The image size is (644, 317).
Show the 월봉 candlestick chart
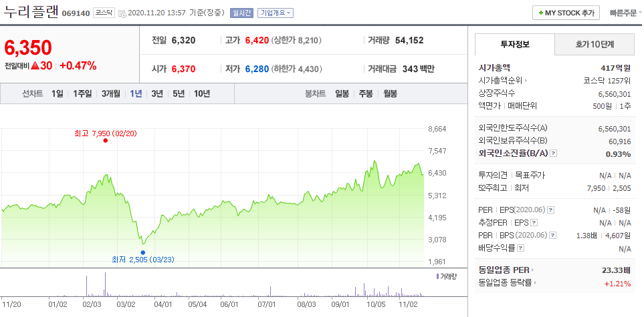click(x=390, y=94)
